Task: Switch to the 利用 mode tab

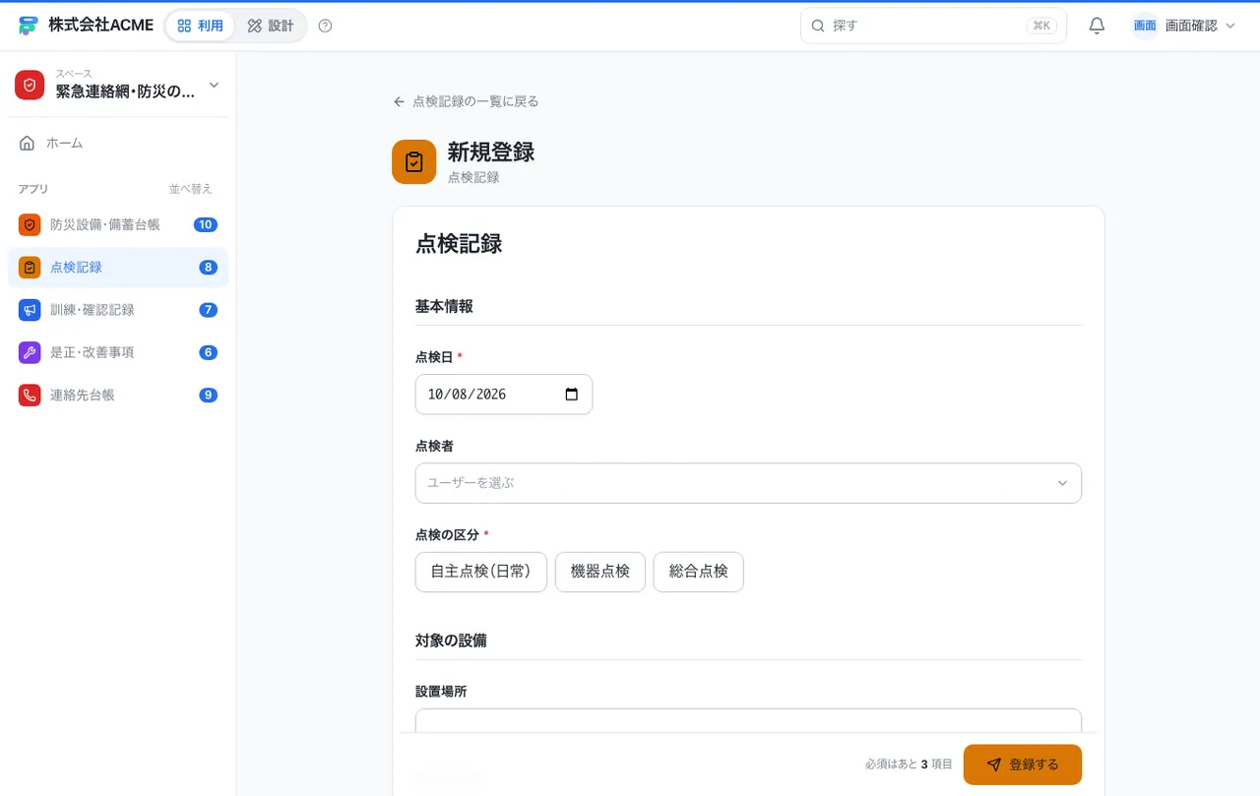Action: pos(200,26)
